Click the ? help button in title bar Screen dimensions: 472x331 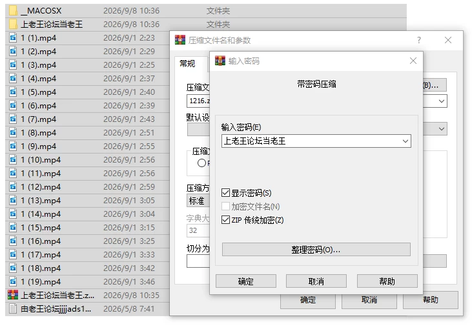coord(418,40)
